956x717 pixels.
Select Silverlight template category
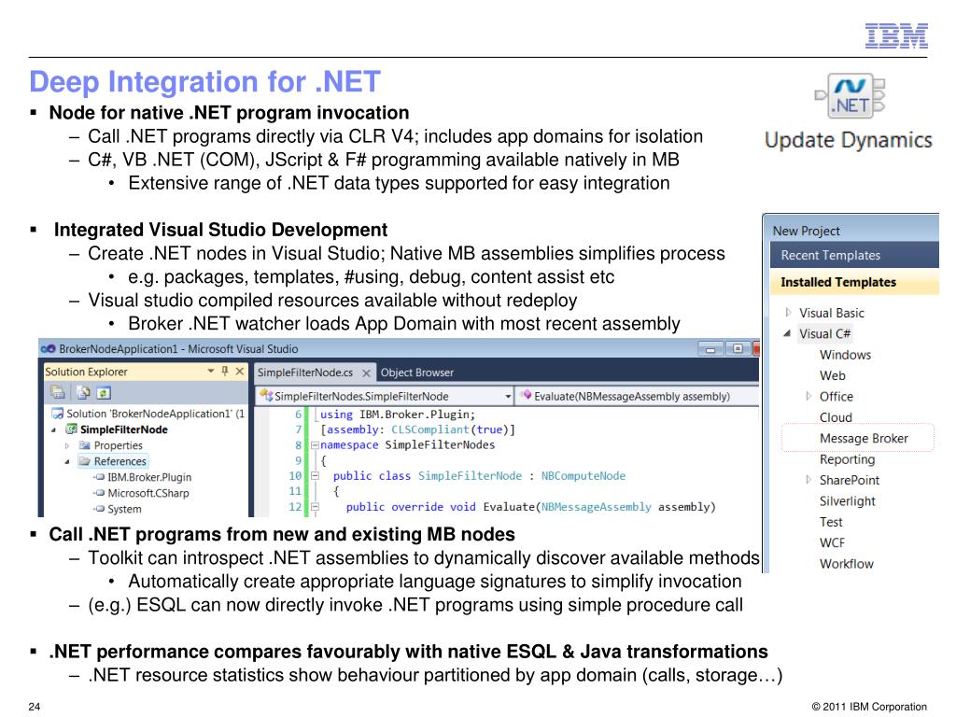tap(848, 501)
